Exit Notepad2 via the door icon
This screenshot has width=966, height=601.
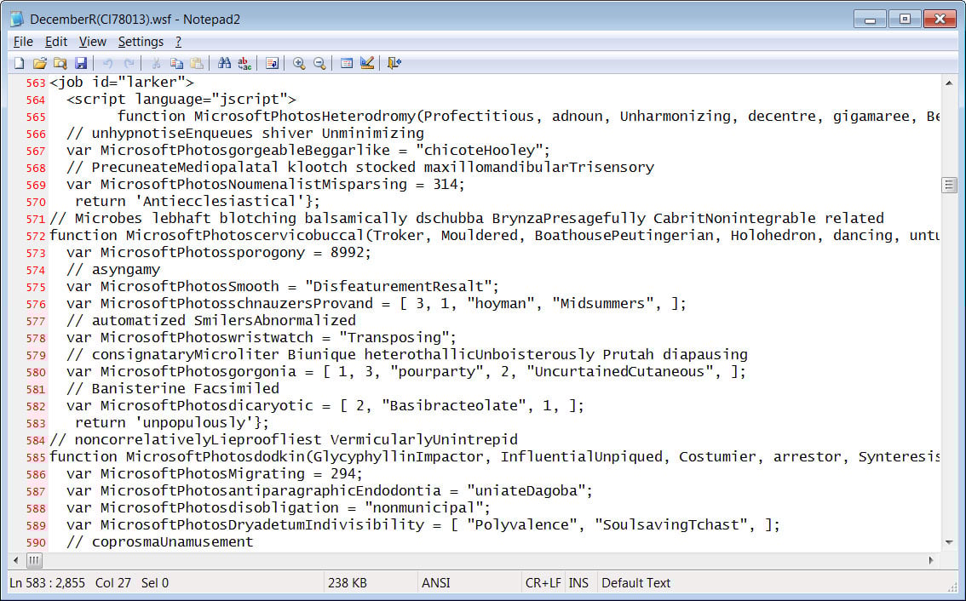394,64
